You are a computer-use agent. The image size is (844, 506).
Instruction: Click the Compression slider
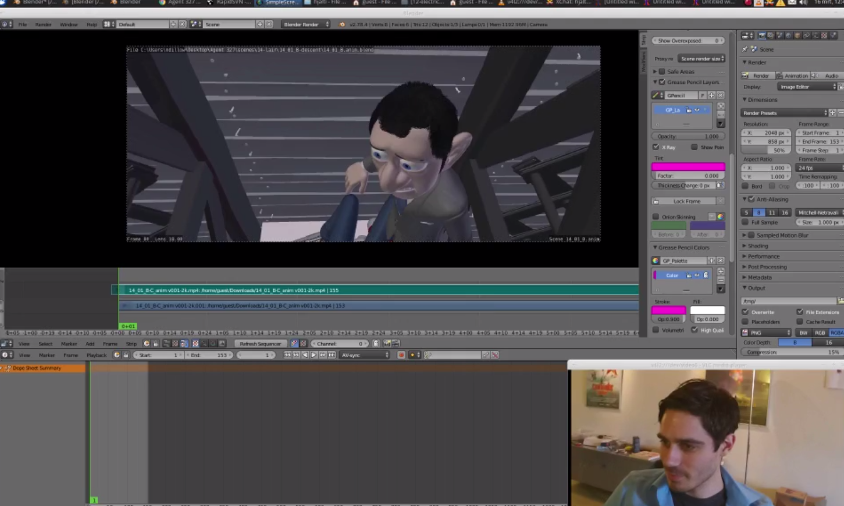coord(792,352)
